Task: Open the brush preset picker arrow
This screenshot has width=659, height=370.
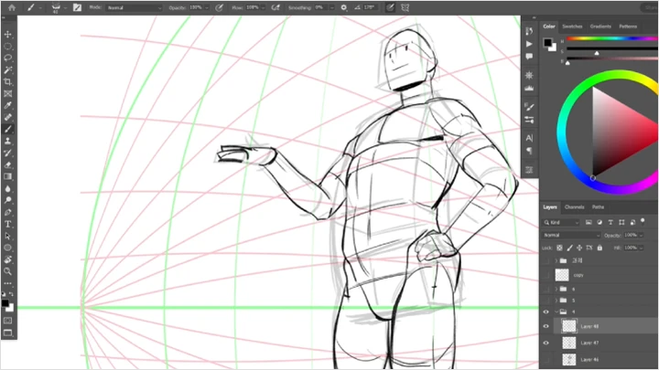Action: (x=65, y=7)
